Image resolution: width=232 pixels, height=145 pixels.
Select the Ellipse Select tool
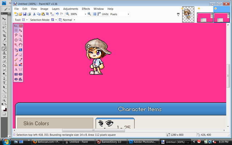pos(16,40)
